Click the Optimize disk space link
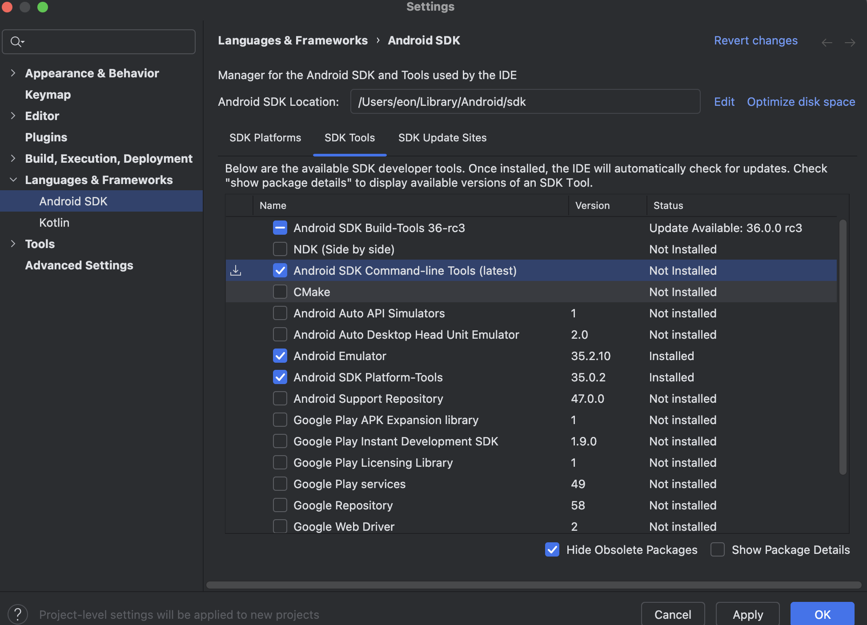 point(801,102)
